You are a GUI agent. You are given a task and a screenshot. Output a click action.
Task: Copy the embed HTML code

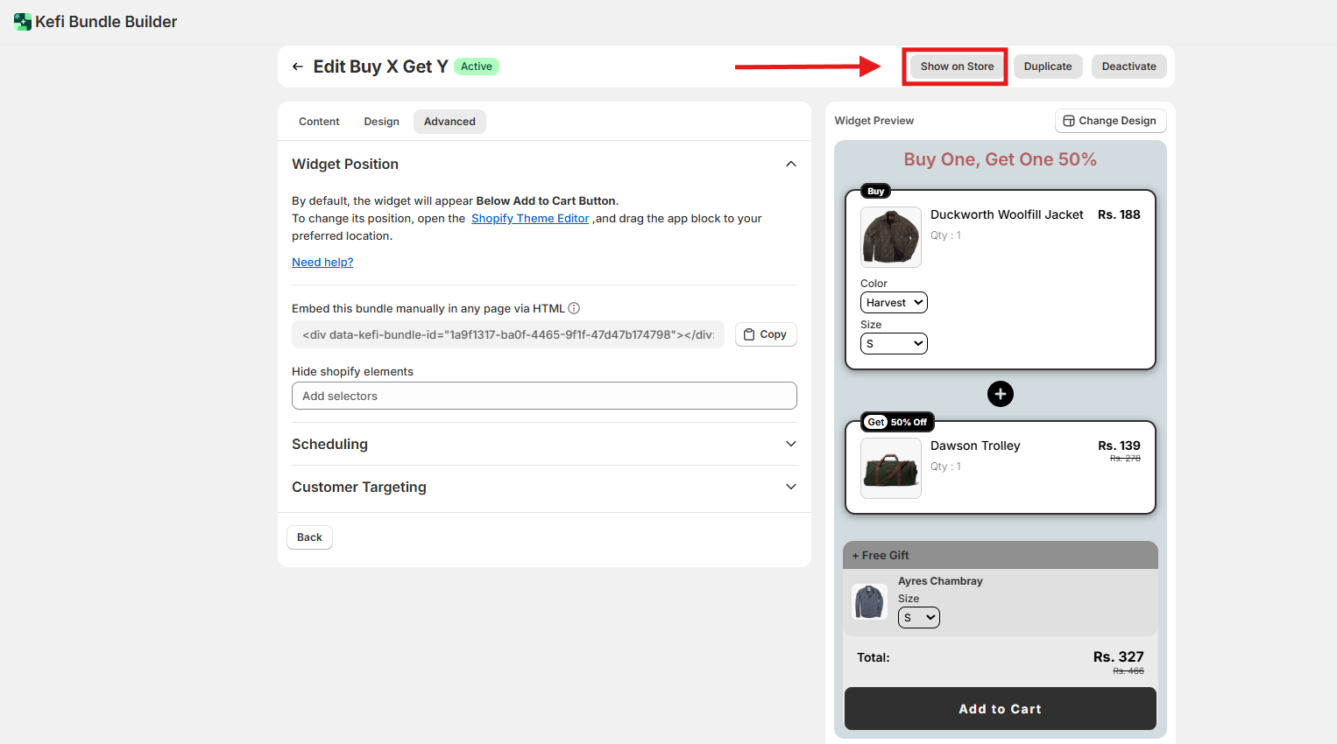pyautogui.click(x=765, y=334)
